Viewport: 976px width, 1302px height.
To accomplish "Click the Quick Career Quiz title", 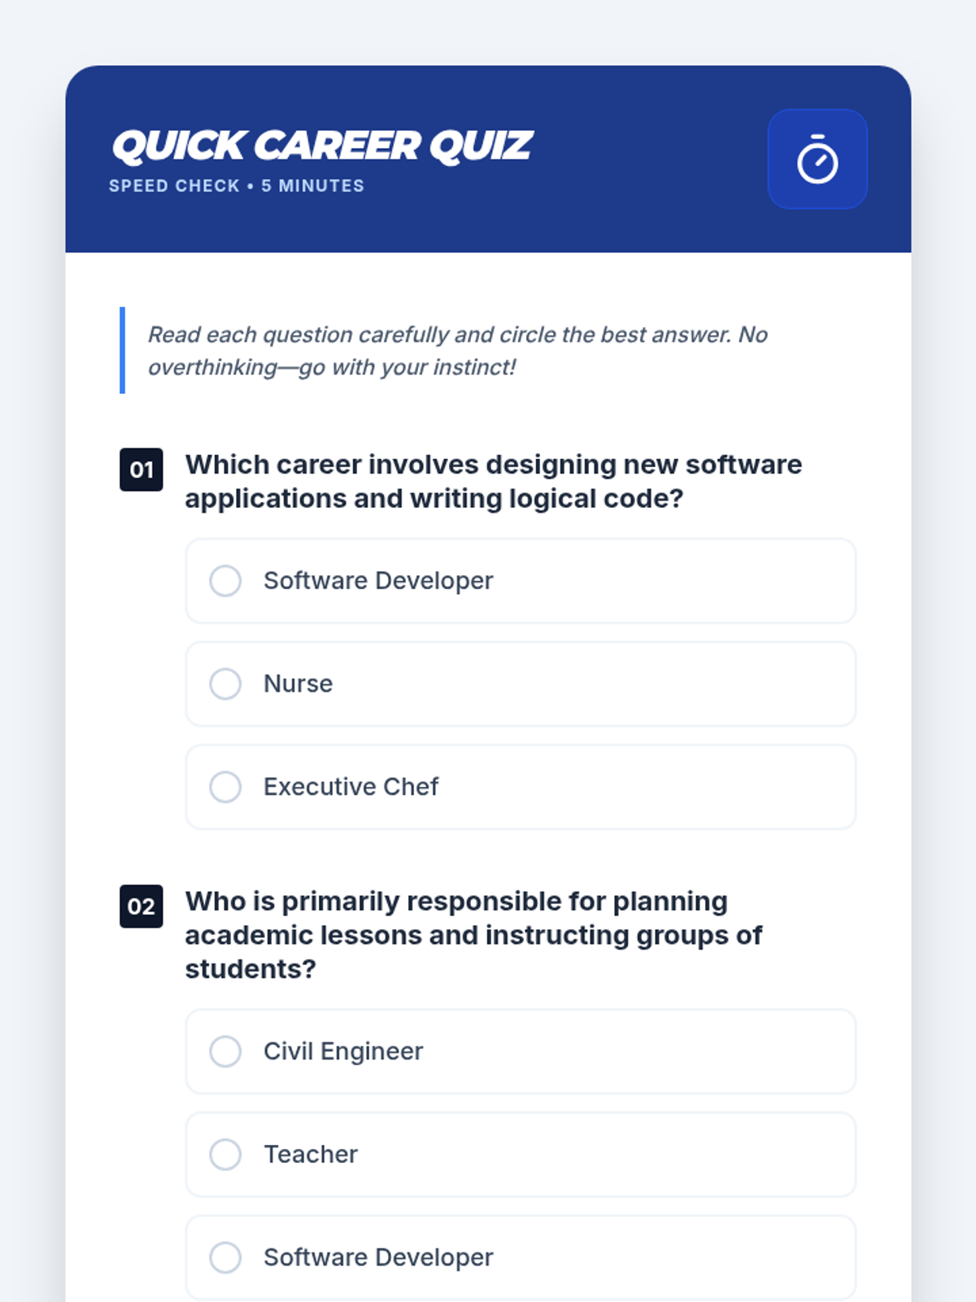I will pyautogui.click(x=322, y=146).
